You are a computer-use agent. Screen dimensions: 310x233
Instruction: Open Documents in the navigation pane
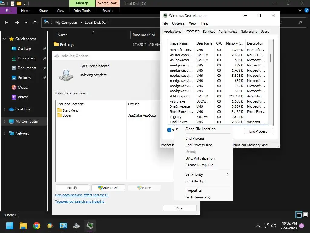coord(27,68)
